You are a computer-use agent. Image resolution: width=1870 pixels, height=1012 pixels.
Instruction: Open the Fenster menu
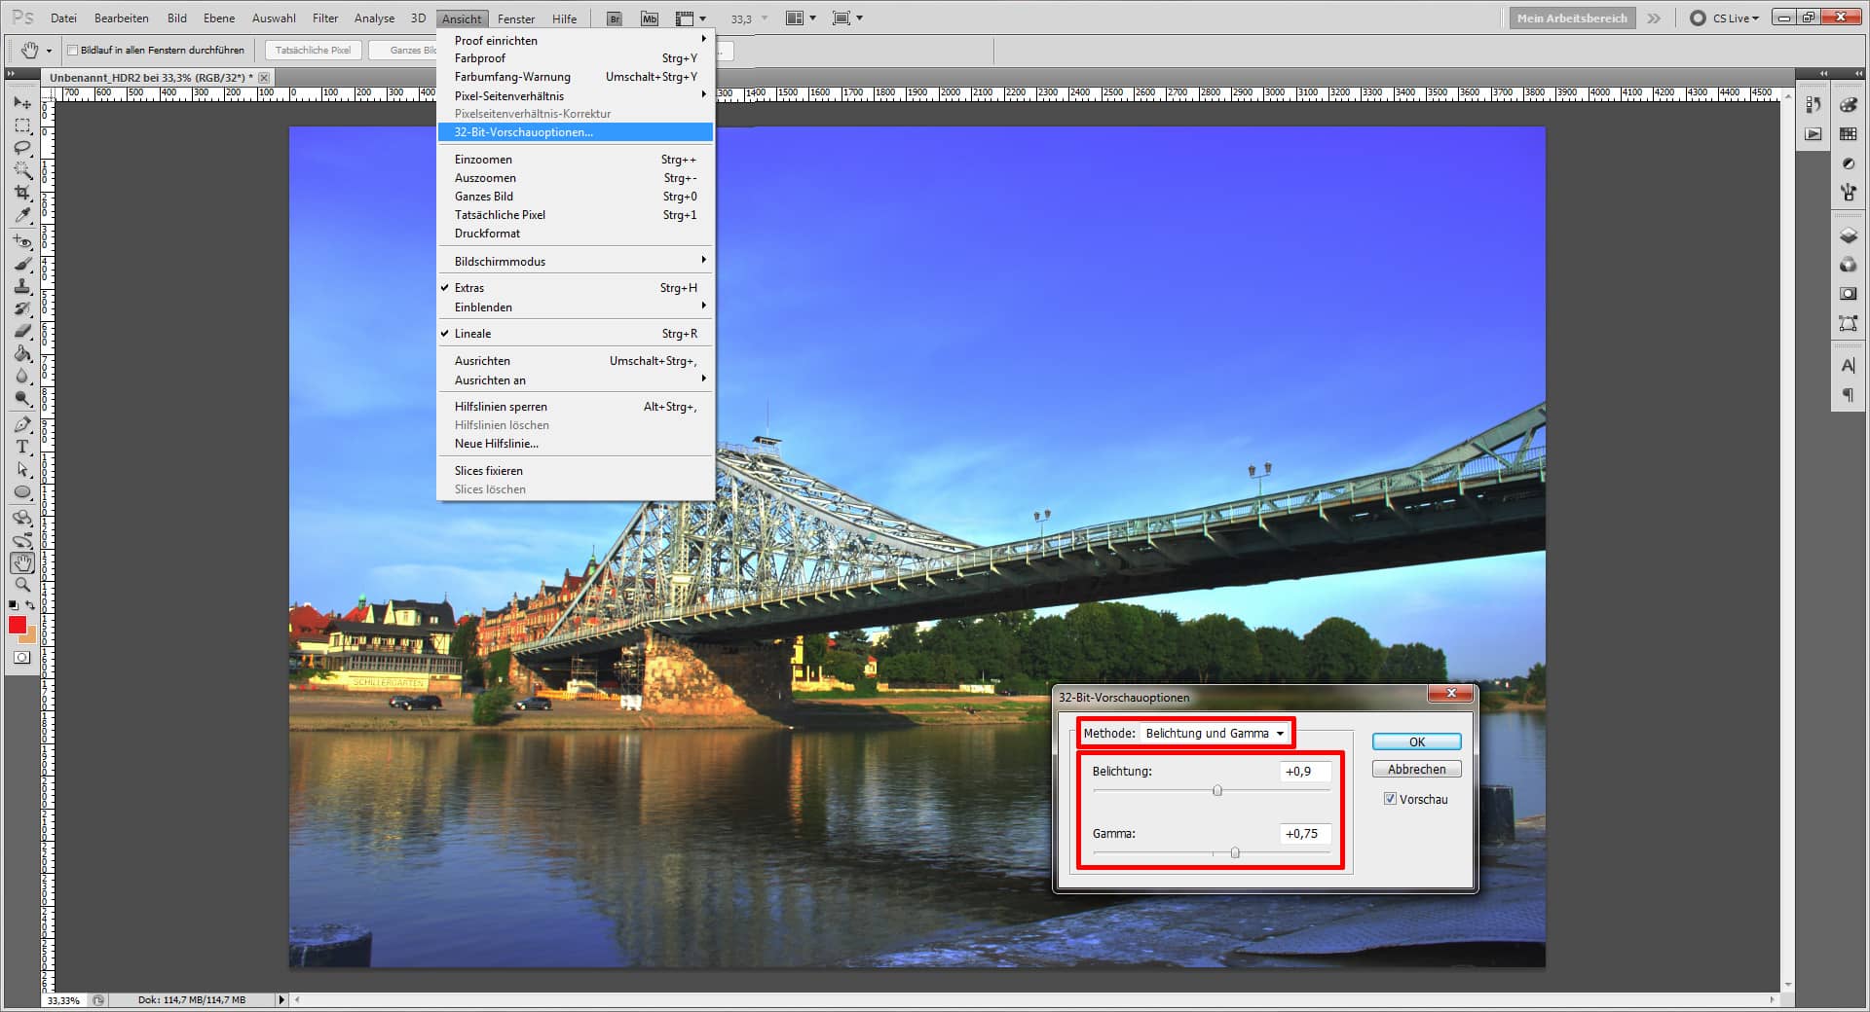[515, 18]
